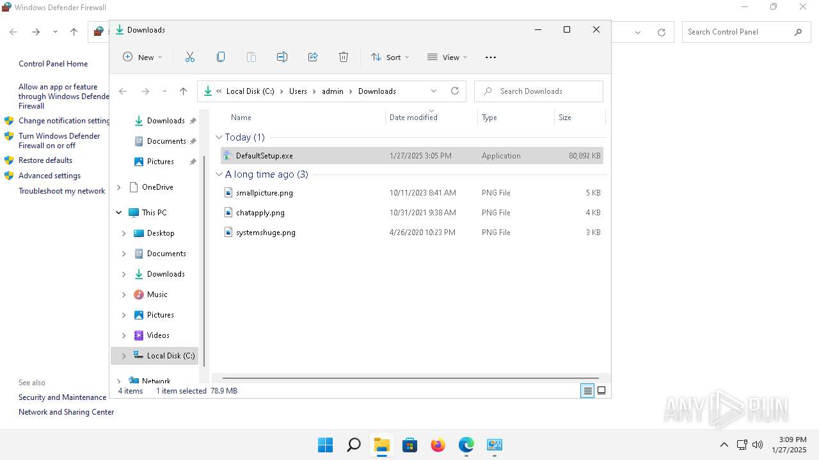819x460 pixels.
Task: Select pinned Pictures in quick access
Action: [x=160, y=162]
